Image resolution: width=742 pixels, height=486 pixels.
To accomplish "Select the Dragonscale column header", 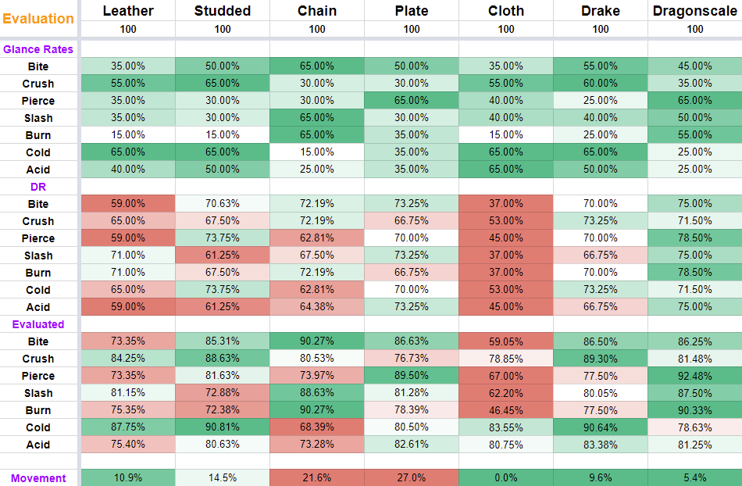I will click(695, 11).
